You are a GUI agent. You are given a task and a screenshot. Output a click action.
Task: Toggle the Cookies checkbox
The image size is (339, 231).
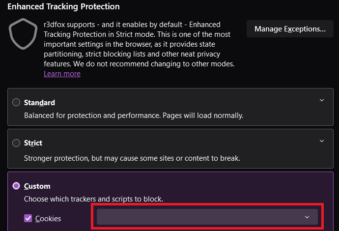pyautogui.click(x=28, y=218)
